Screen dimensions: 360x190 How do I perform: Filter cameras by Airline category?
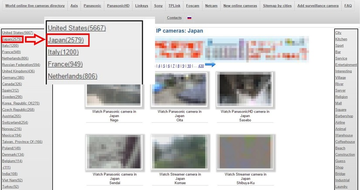click(340, 123)
